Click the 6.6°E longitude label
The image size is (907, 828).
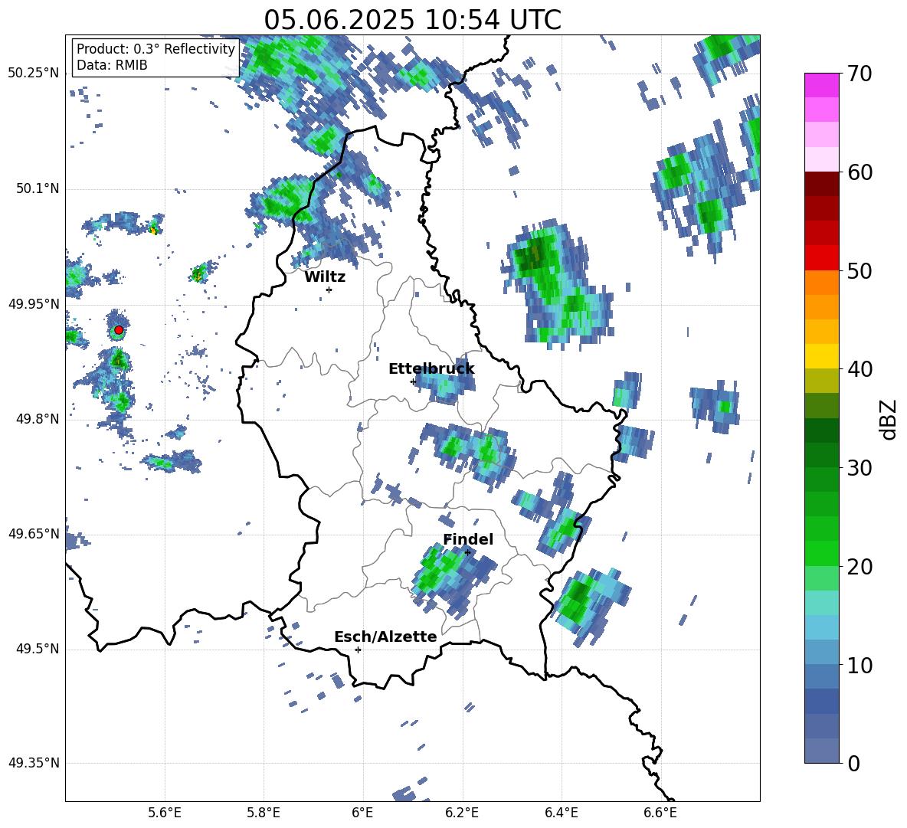tap(660, 813)
